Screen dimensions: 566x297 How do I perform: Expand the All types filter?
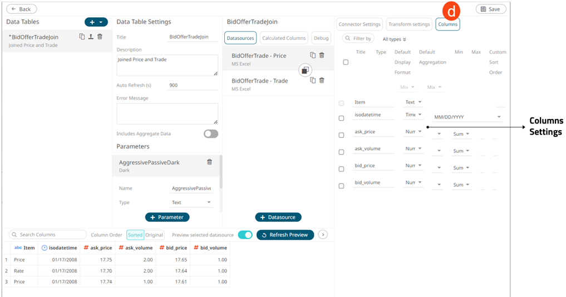pyautogui.click(x=395, y=39)
